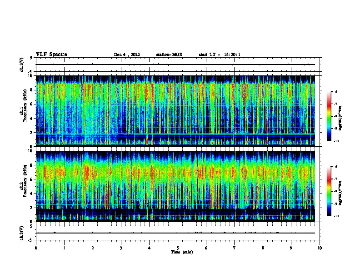Select the ch.2 "Frequency (kHz)" axis label
This screenshot has height=278, width=360.
coord(25,181)
